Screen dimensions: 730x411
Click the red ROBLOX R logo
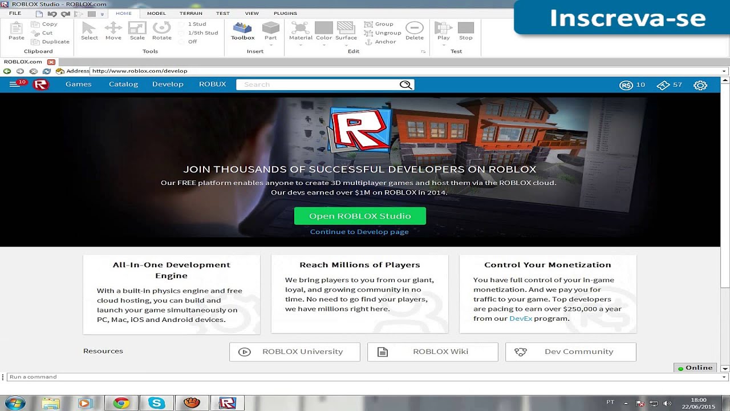point(40,84)
